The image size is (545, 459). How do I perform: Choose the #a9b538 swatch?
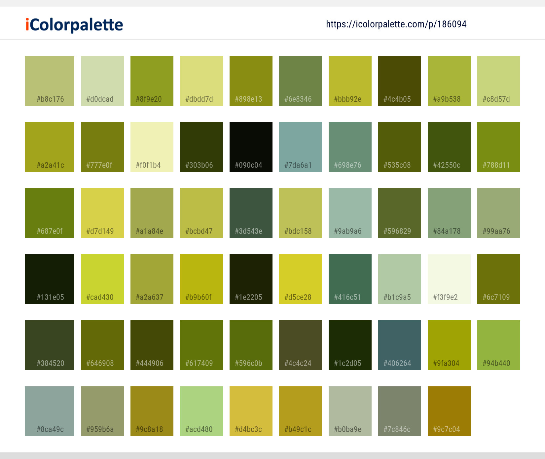(x=449, y=81)
